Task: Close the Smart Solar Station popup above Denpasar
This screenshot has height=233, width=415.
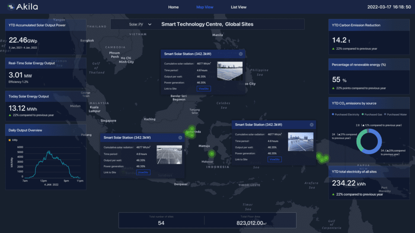Action: click(180, 138)
